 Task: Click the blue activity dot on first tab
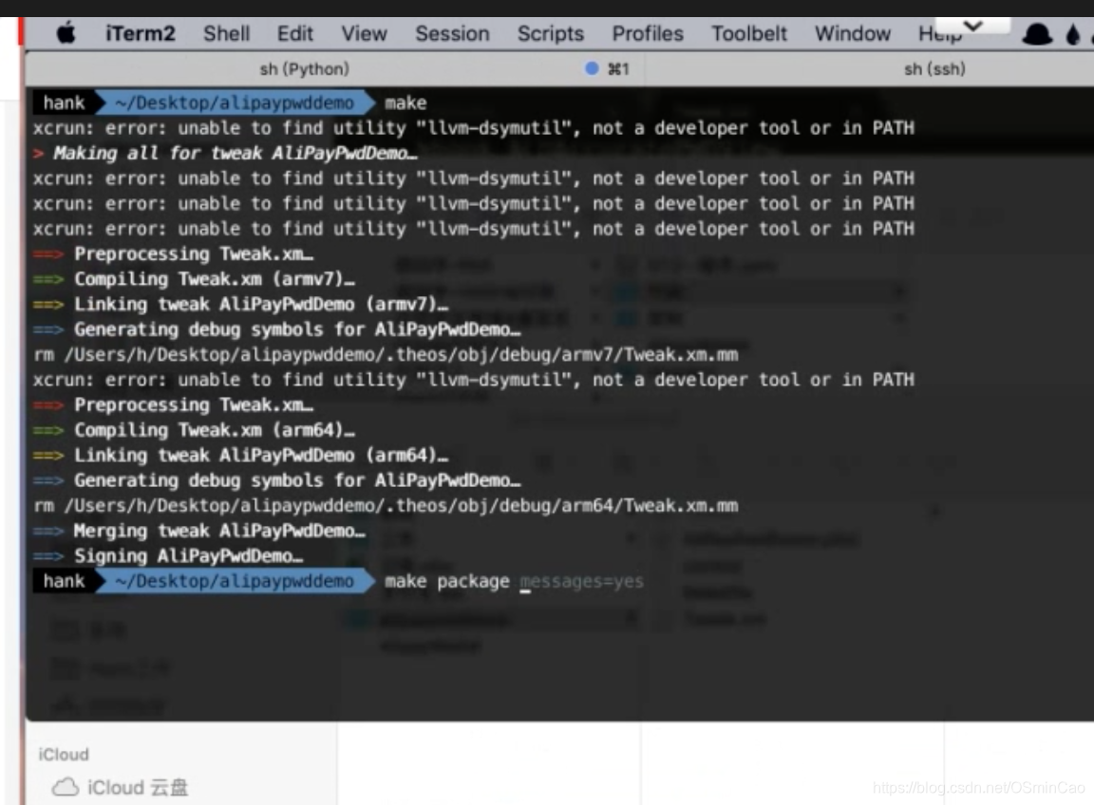592,68
